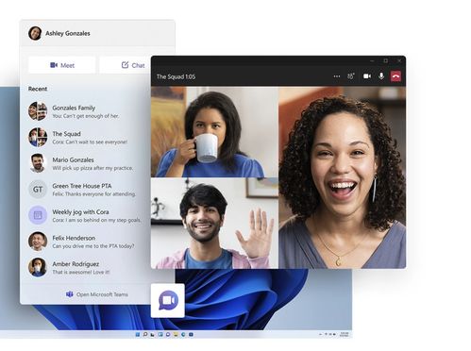Image resolution: width=471 pixels, height=351 pixels.
Task: Open participants icon in call toolbar
Action: click(x=351, y=76)
